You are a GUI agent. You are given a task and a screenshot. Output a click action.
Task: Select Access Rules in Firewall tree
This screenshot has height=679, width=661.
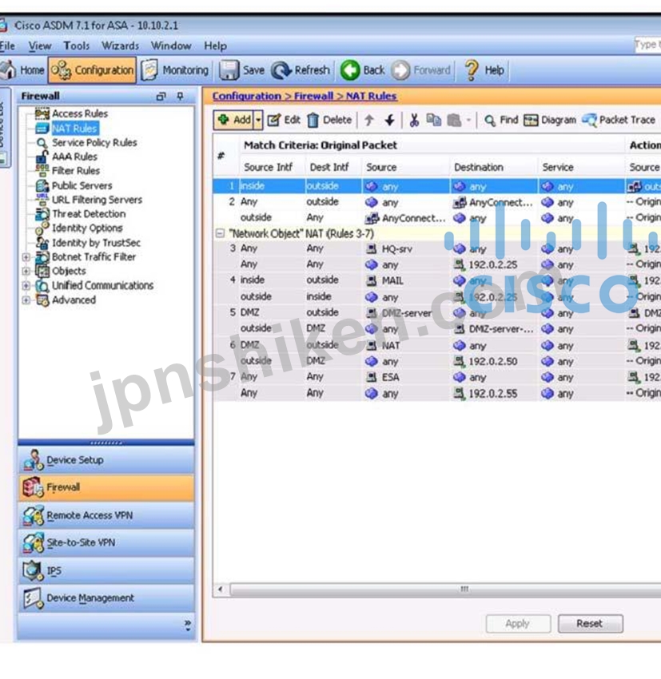pyautogui.click(x=80, y=114)
